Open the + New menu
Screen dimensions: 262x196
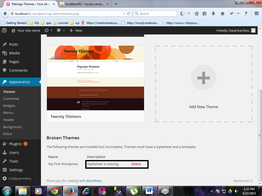pyautogui.click(x=76, y=31)
